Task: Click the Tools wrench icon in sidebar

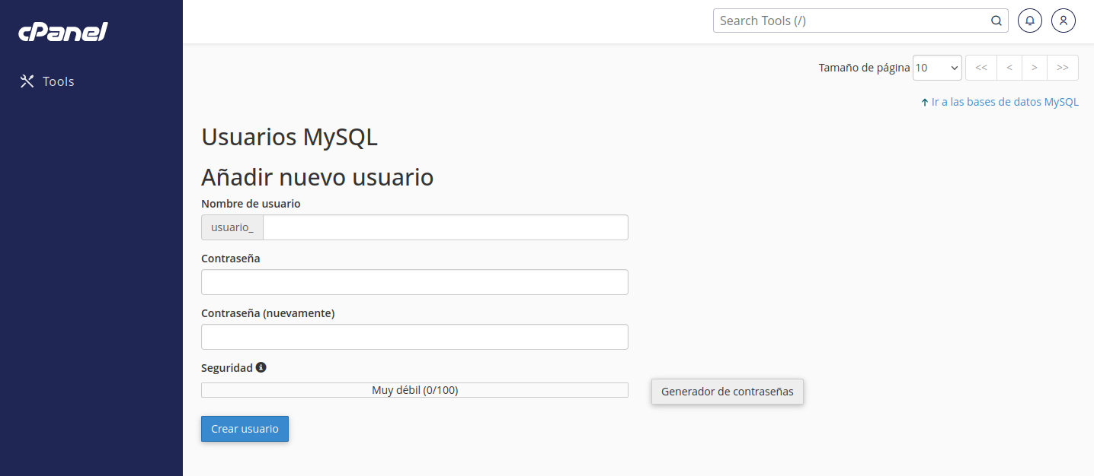Action: 27,81
